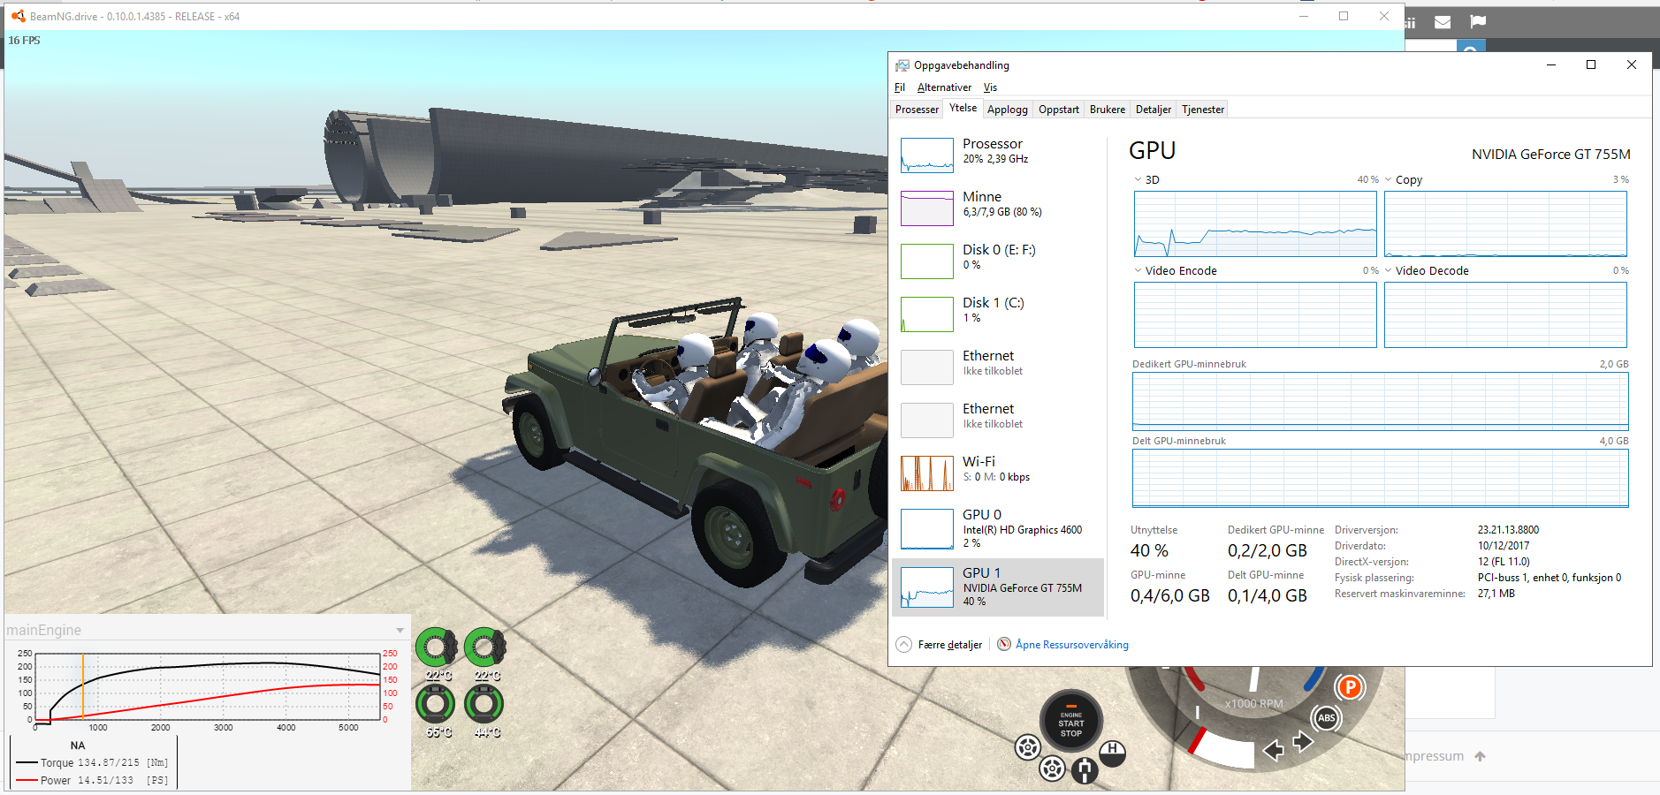Switch to the Prosesser tab
The image size is (1660, 795).
(917, 110)
